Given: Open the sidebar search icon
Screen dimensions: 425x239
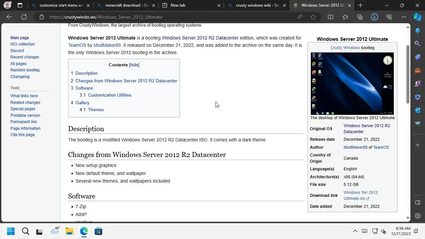Looking at the screenshot, I should [x=418, y=43].
